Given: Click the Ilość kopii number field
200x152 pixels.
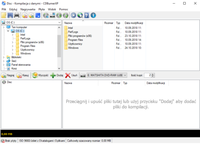Looking at the screenshot, I should point(148,75).
